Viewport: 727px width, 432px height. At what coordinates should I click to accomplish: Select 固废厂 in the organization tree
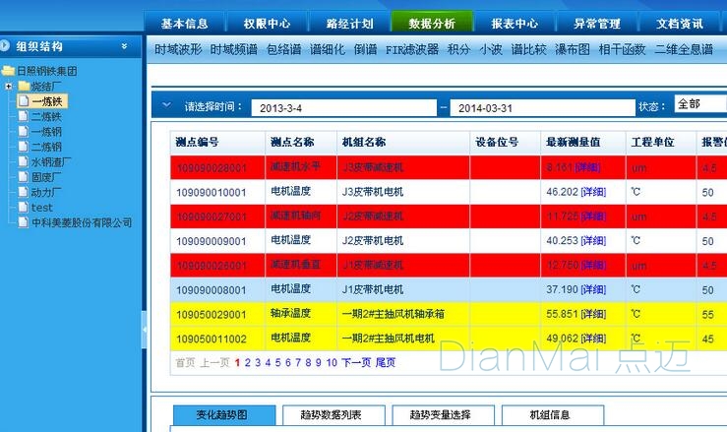(x=45, y=177)
